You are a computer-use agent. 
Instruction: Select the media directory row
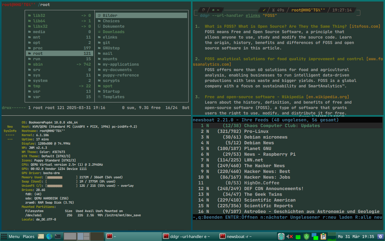60,32
